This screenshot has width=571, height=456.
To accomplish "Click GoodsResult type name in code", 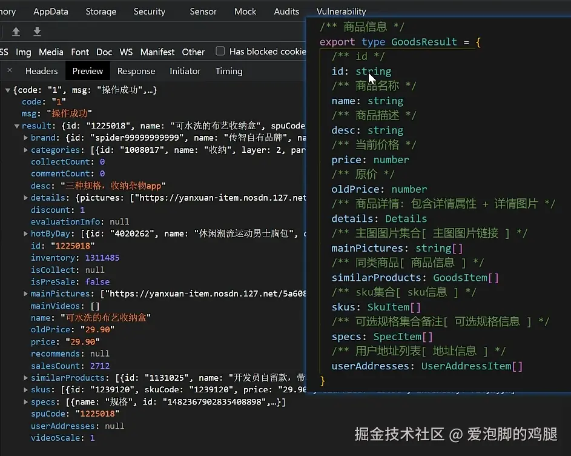I will 424,42.
